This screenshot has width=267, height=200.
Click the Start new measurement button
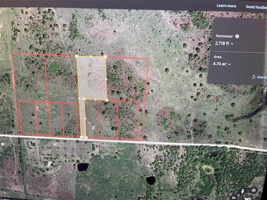click(259, 77)
